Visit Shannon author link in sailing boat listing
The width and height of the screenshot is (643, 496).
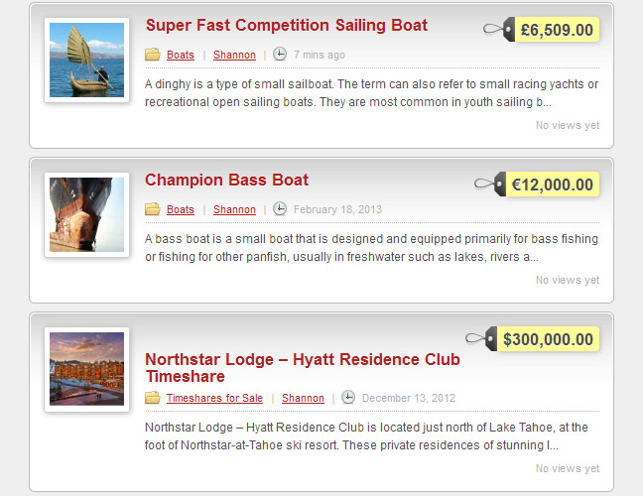(234, 55)
